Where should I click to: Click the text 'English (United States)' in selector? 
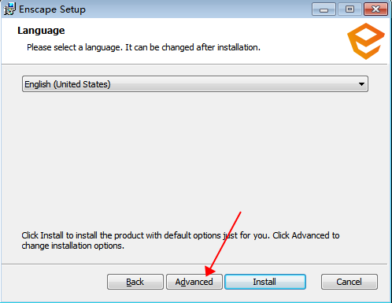[68, 84]
